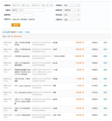Screen dimensions: 112x121
Task: Click the orange icon beside the -300.00 amount
Action: tap(83, 49)
